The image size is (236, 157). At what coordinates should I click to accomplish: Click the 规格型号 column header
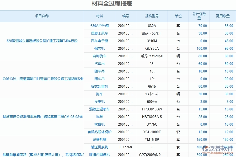tap(152, 16)
